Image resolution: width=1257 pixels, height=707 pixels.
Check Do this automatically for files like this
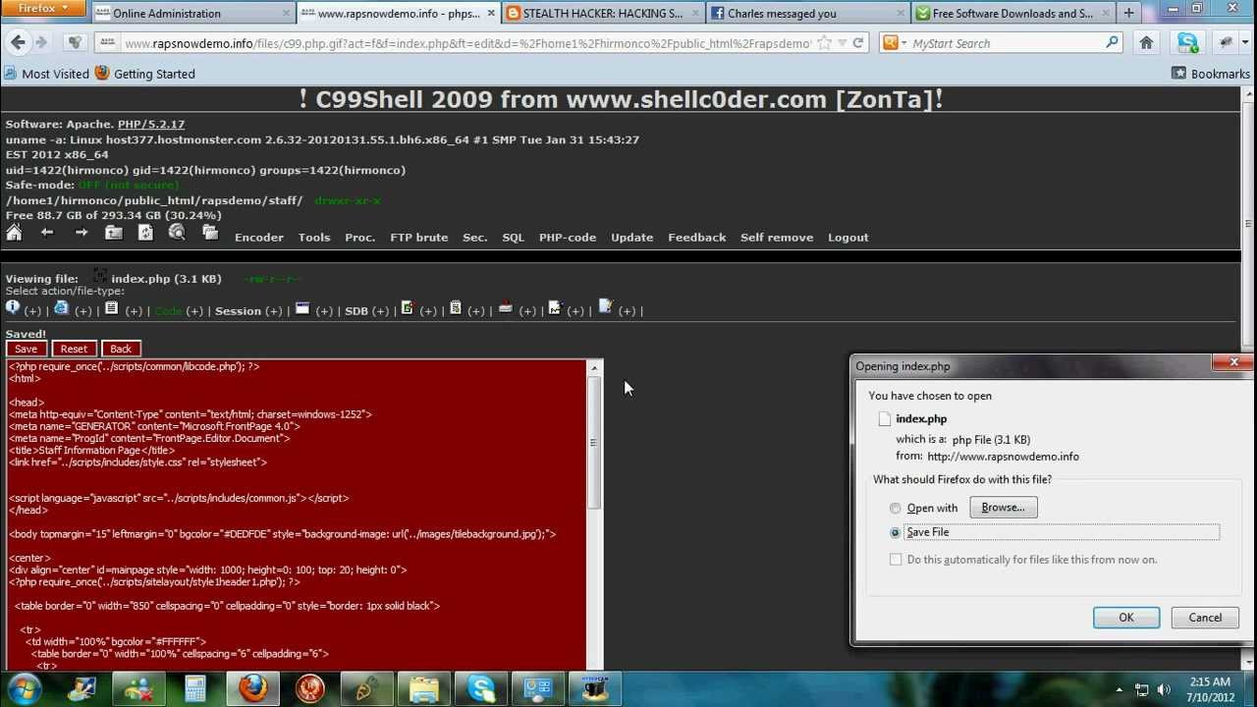[x=896, y=560]
